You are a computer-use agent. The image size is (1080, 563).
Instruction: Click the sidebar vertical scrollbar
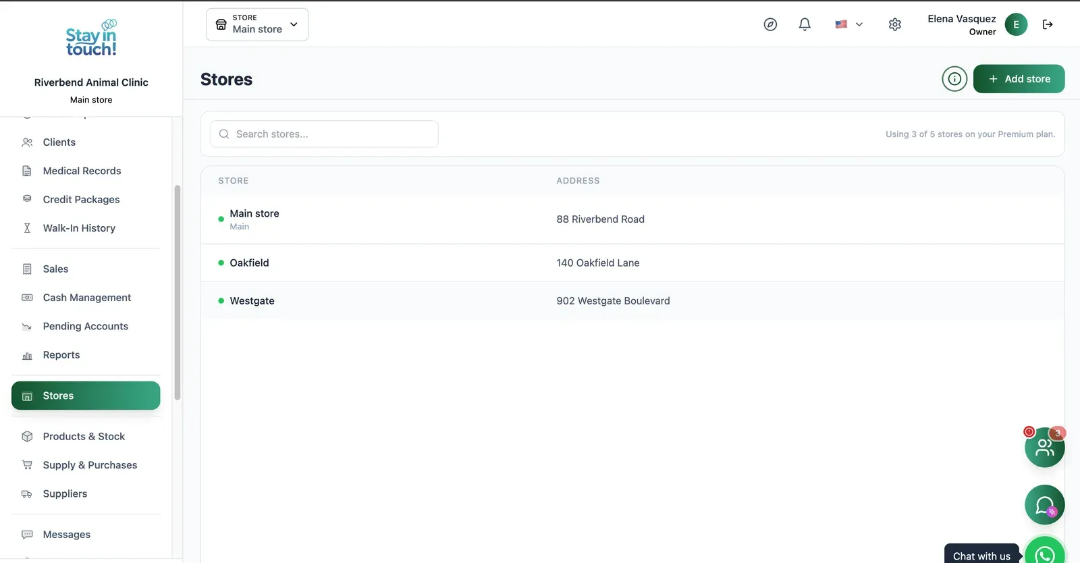178,292
